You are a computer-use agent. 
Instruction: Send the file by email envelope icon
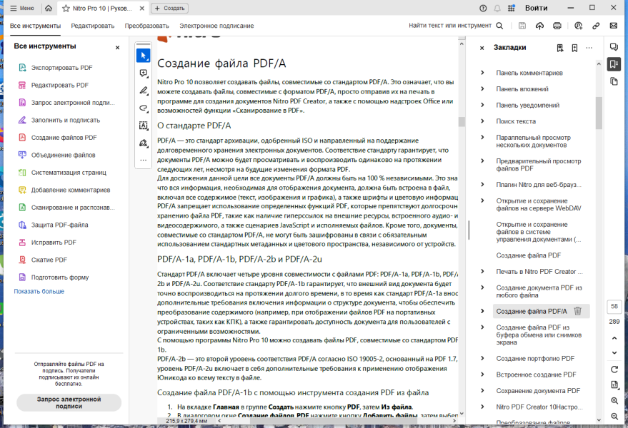coord(613,26)
